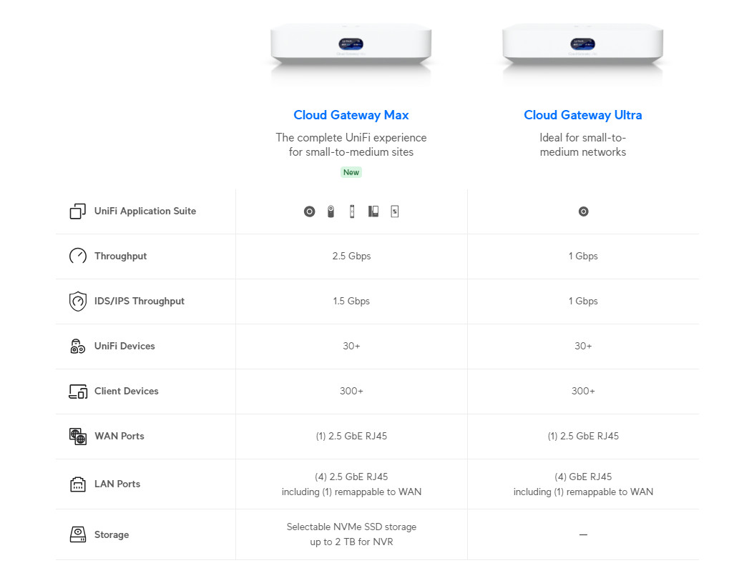Click the LAN Ports ethernet icon
729x573 pixels.
point(78,484)
